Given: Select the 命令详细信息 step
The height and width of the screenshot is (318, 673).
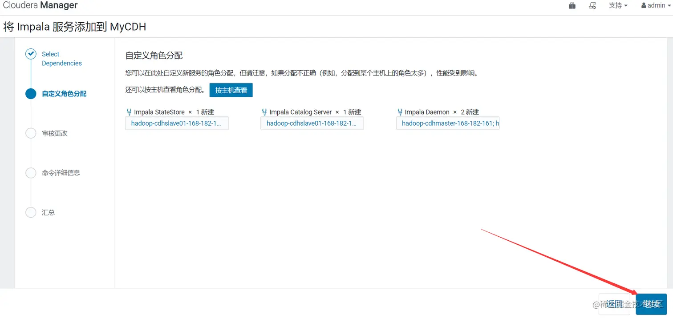Looking at the screenshot, I should click(x=61, y=173).
